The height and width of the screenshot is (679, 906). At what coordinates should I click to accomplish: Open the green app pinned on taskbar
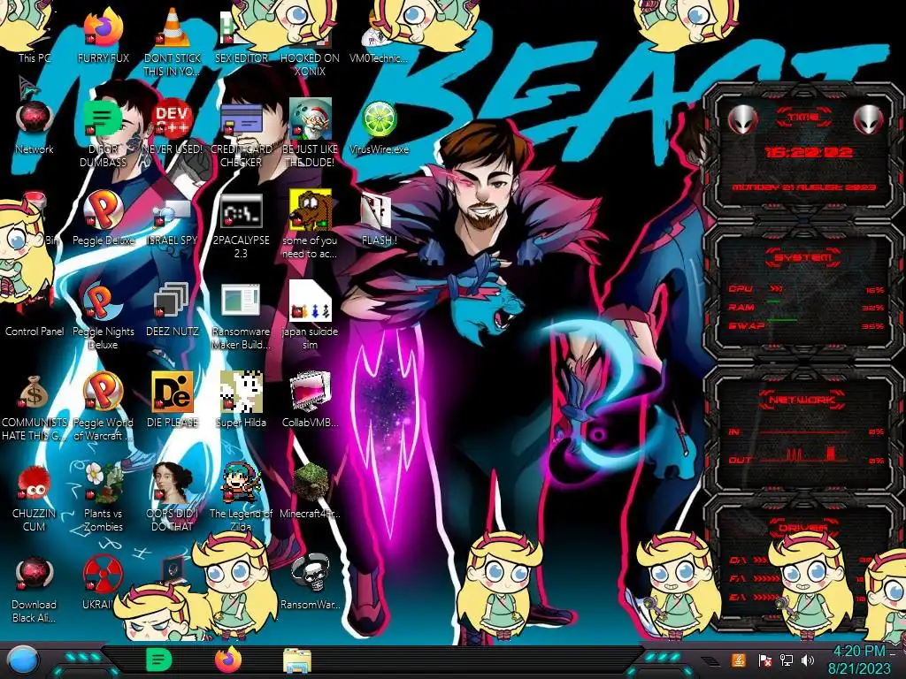pos(158,660)
